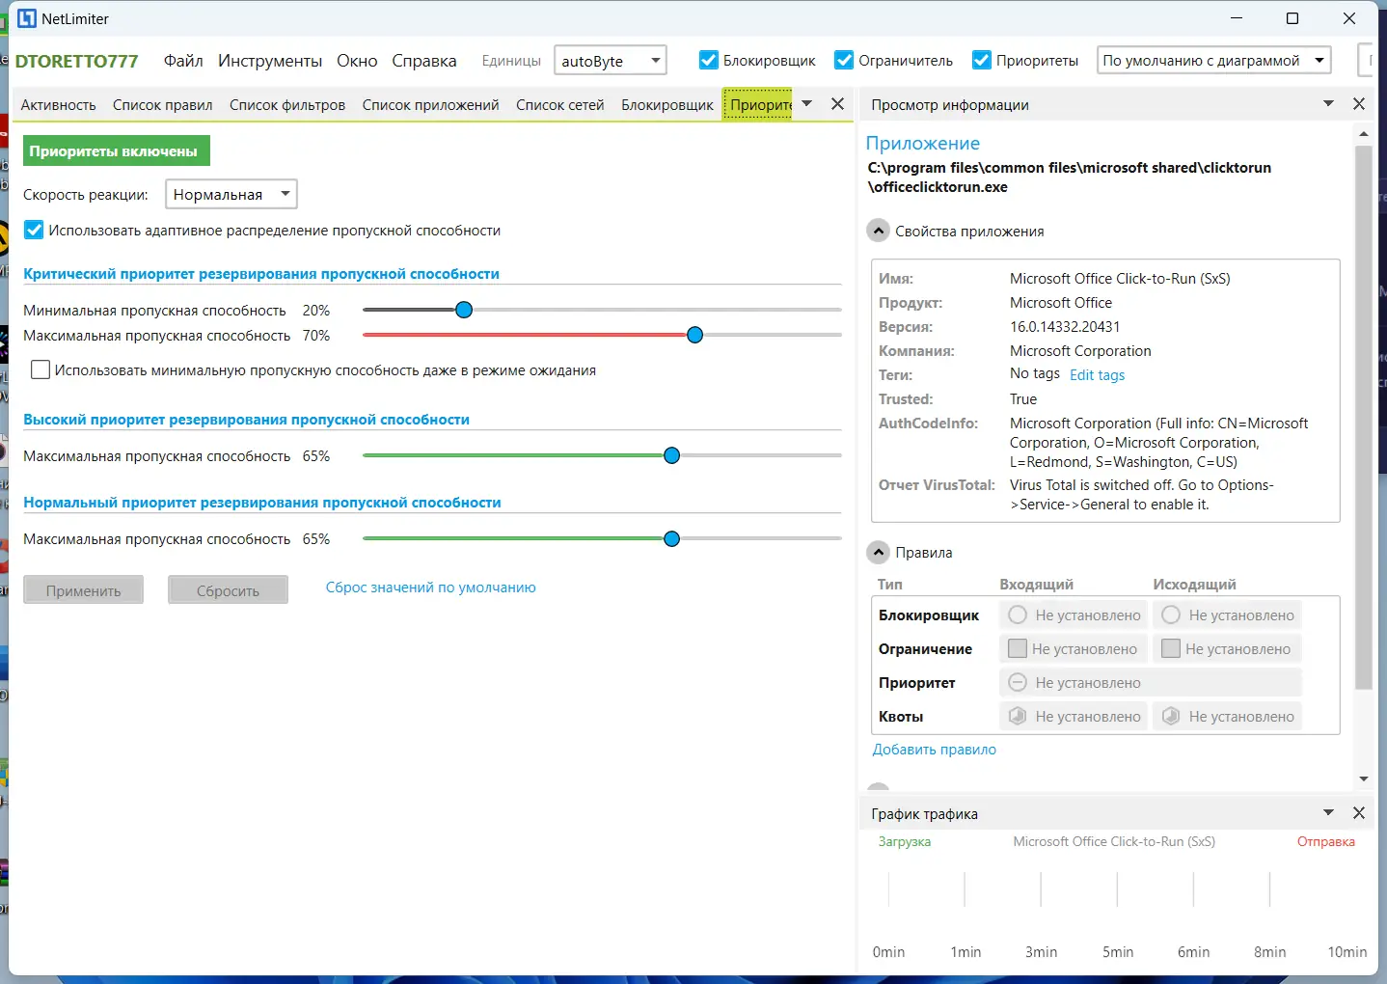Screen dimensions: 1387x984
Task: Close the График трафика panel
Action: point(1359,813)
